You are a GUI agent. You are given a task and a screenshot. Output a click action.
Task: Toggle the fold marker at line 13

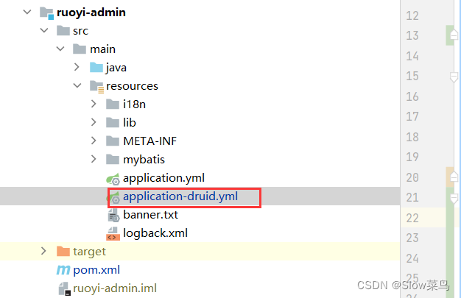pos(454,35)
